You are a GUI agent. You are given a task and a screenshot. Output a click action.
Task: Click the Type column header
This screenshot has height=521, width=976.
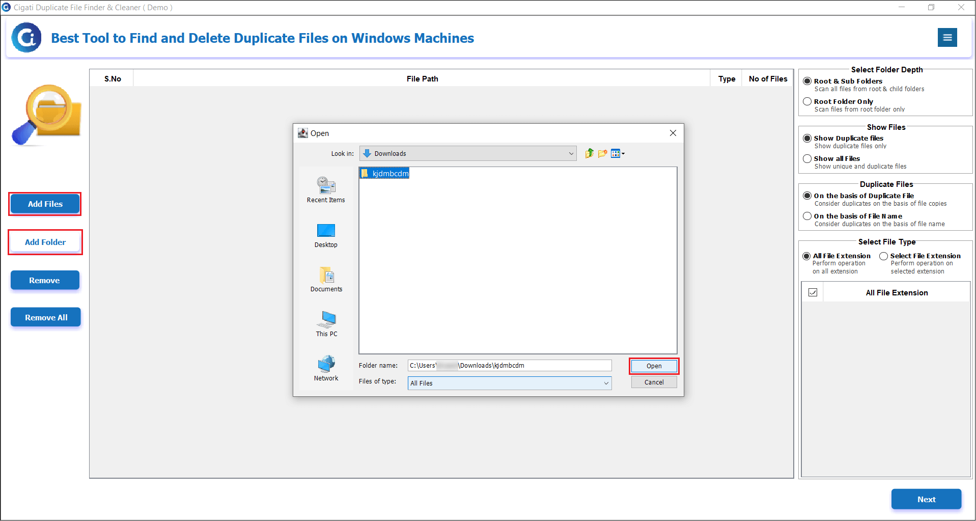tap(727, 78)
